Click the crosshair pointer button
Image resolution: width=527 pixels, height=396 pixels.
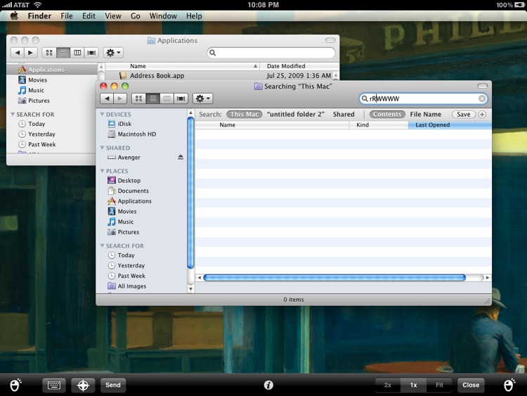[83, 385]
